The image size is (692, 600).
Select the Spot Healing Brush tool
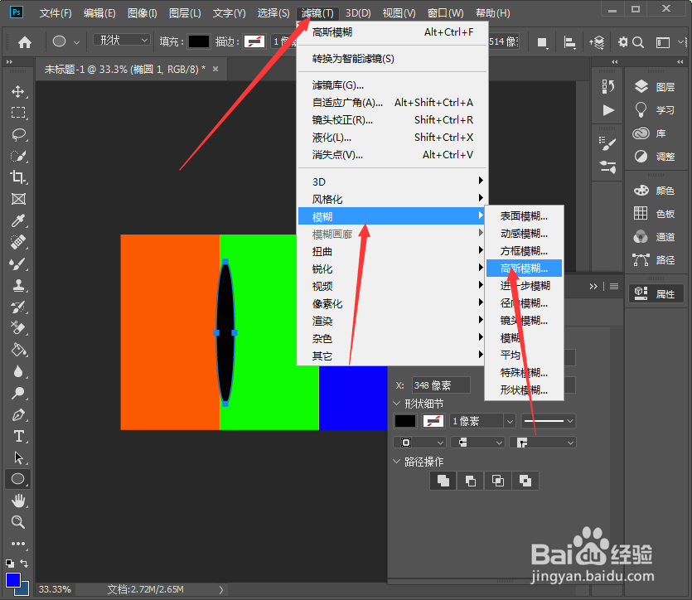tap(18, 242)
